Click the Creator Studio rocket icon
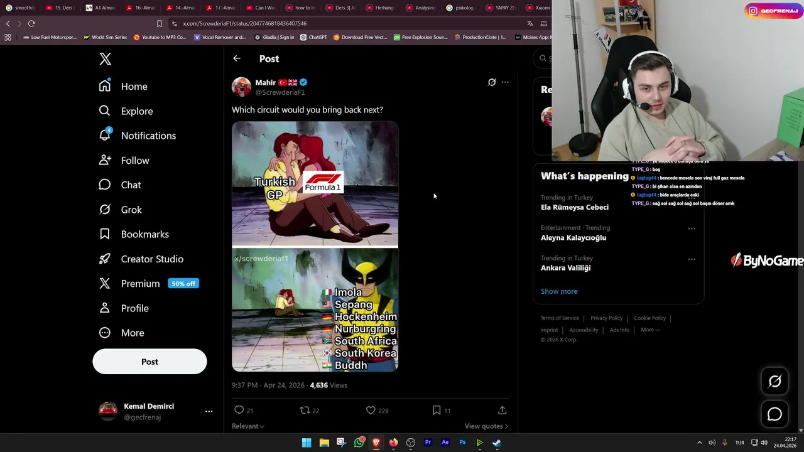This screenshot has height=452, width=804. click(x=105, y=259)
